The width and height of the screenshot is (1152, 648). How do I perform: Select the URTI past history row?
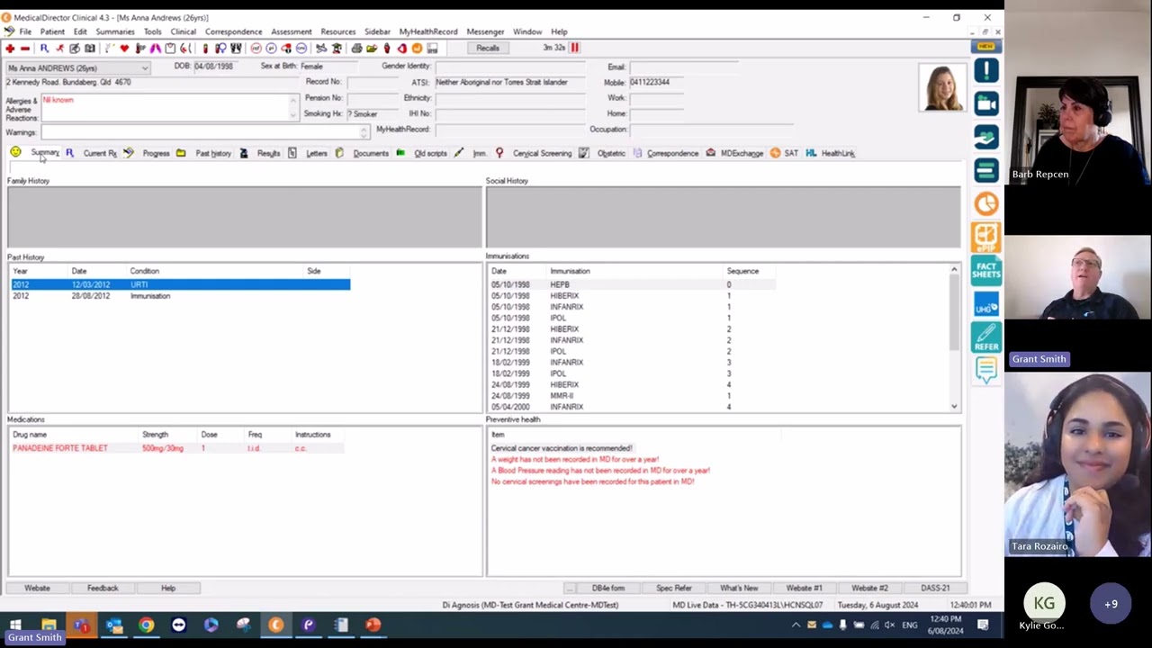point(180,284)
